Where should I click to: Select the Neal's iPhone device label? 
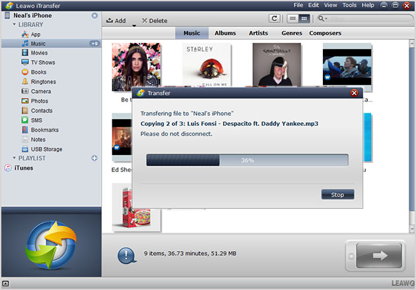pos(32,15)
